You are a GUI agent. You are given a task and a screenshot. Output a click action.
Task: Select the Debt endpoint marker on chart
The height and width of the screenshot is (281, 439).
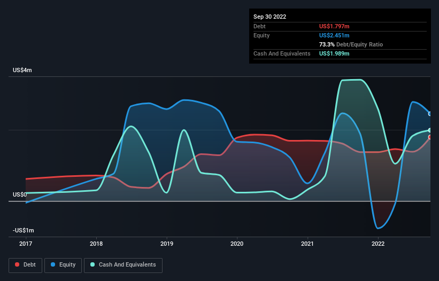[430, 137]
